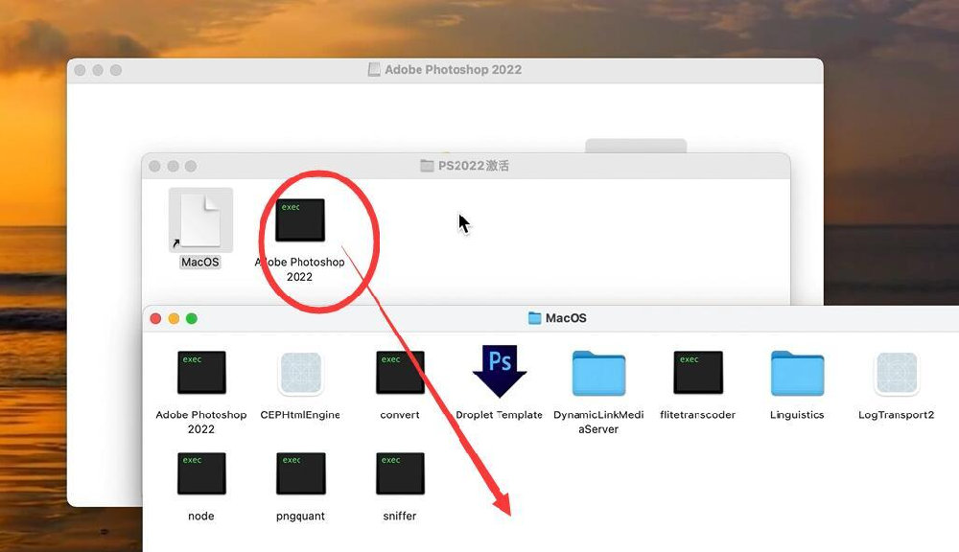Click the folder proxy icon in PS2022激活 title bar

(427, 166)
